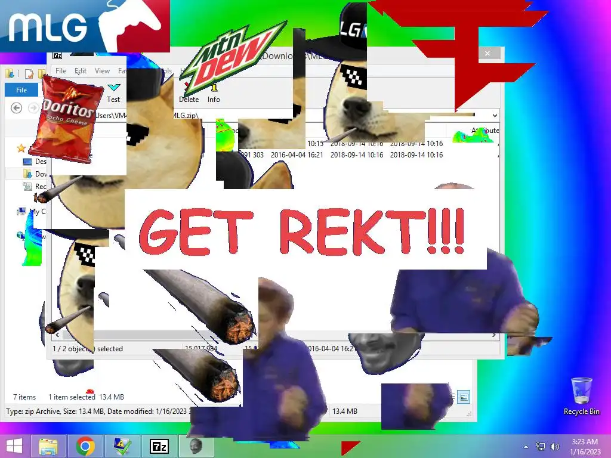611x458 pixels.
Task: Open Info in the 7-Zip toolbar
Action: [x=214, y=94]
